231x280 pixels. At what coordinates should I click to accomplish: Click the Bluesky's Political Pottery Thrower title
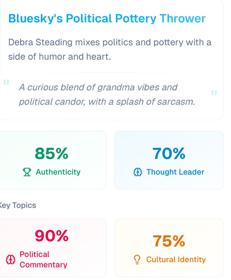pos(107,19)
